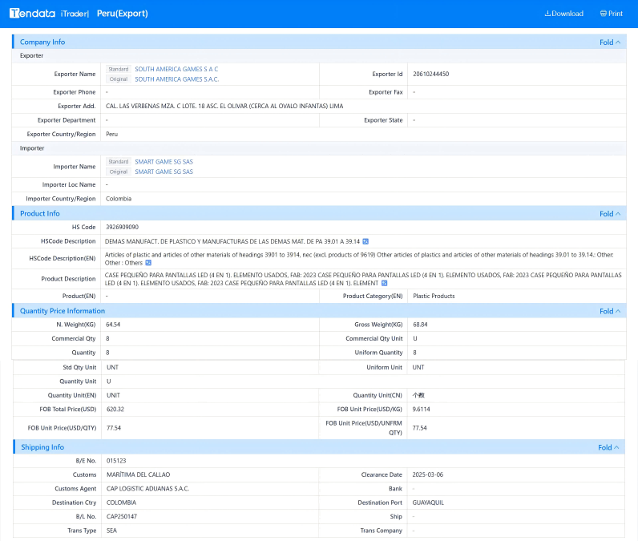Select HS Code value 3926909090
The image size is (638, 541).
122,227
